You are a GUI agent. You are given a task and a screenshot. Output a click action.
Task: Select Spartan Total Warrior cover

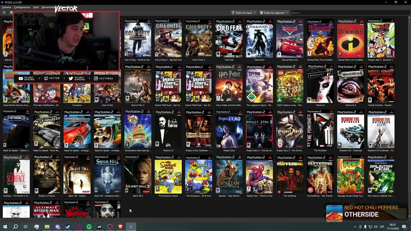click(x=229, y=175)
